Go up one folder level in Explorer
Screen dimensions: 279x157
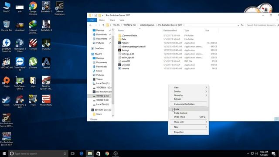[103, 25]
